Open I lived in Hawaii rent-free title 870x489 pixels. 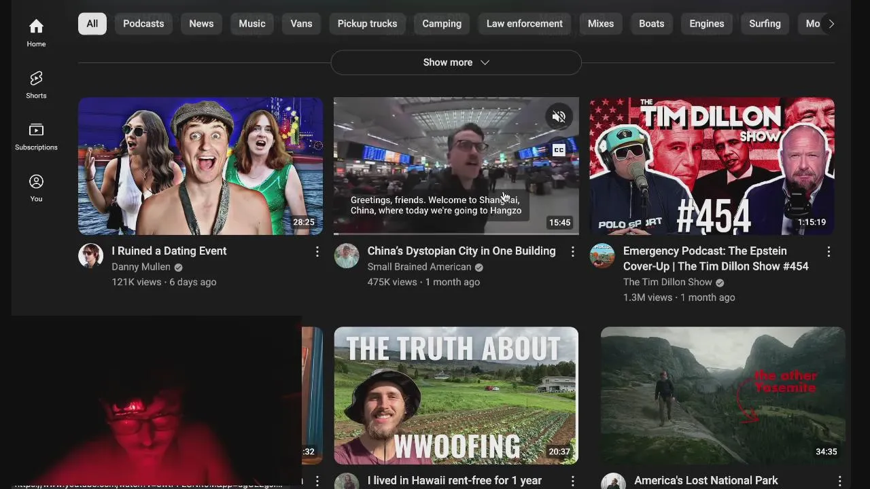[x=455, y=481]
